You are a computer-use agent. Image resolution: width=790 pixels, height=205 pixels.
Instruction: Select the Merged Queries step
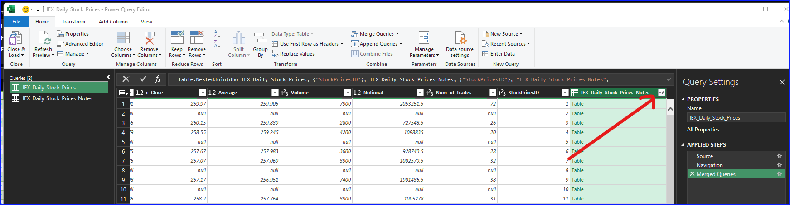click(737, 174)
